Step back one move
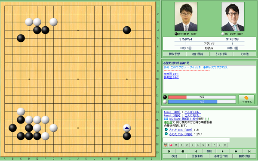This screenshot has width=258, height=161. pyautogui.click(x=196, y=151)
